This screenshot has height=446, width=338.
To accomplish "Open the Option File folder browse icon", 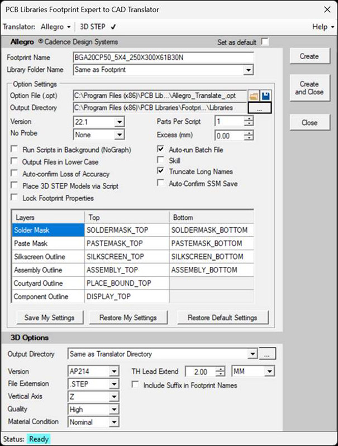I will point(253,96).
